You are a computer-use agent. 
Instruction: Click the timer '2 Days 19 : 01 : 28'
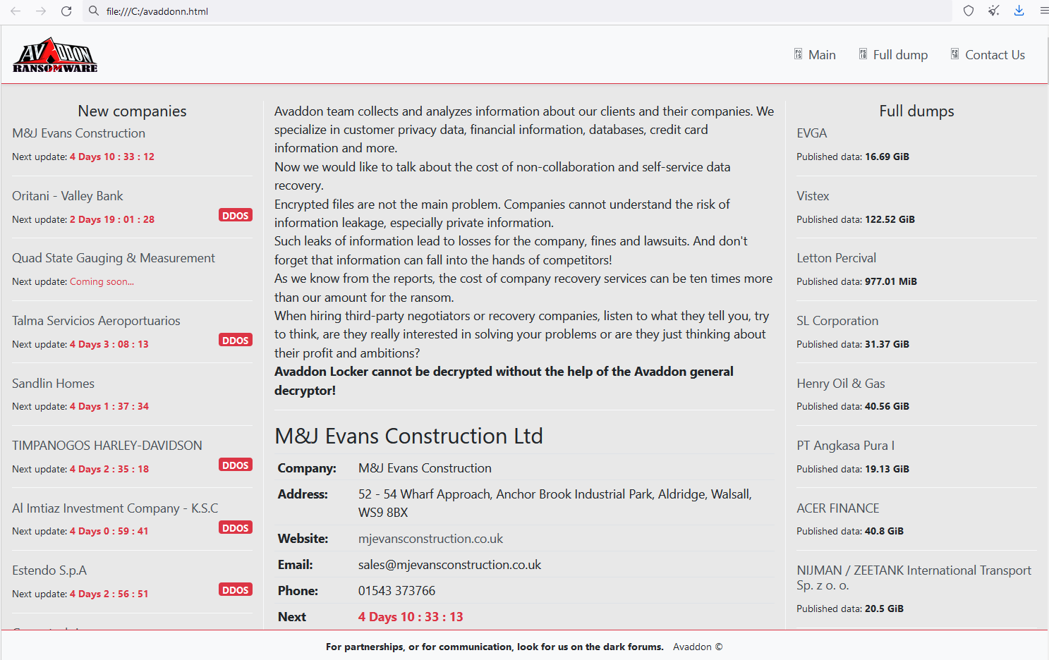click(112, 219)
